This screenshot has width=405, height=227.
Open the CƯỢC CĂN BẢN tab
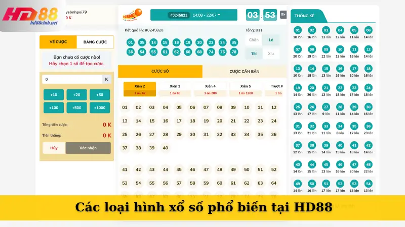(245, 71)
